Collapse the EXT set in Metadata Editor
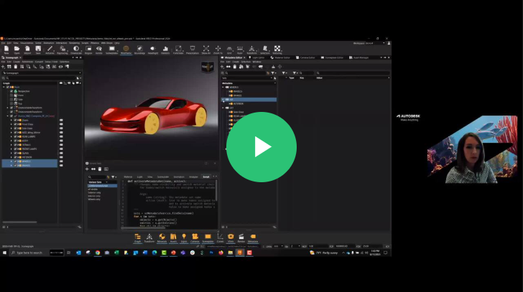Image resolution: width=523 pixels, height=292 pixels. coord(223,108)
